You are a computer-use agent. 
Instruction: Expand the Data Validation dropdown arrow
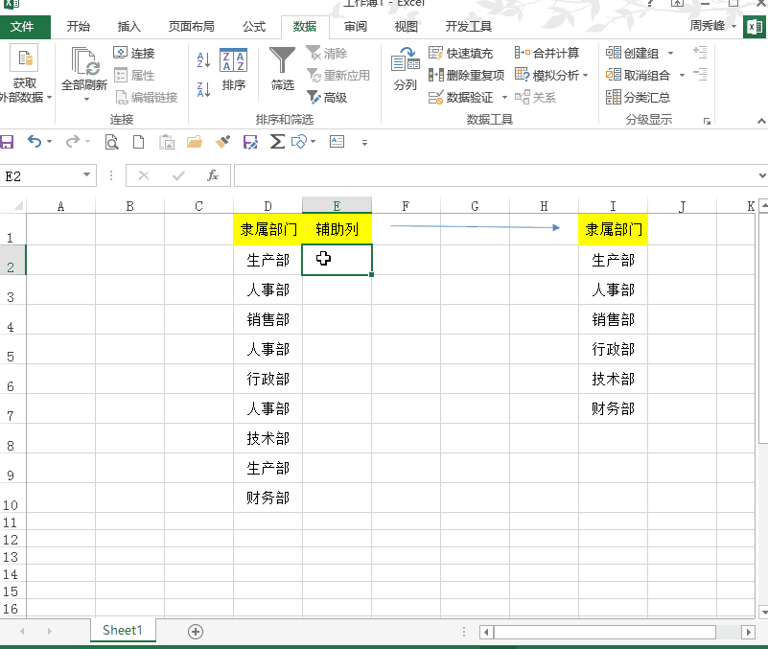click(x=504, y=98)
